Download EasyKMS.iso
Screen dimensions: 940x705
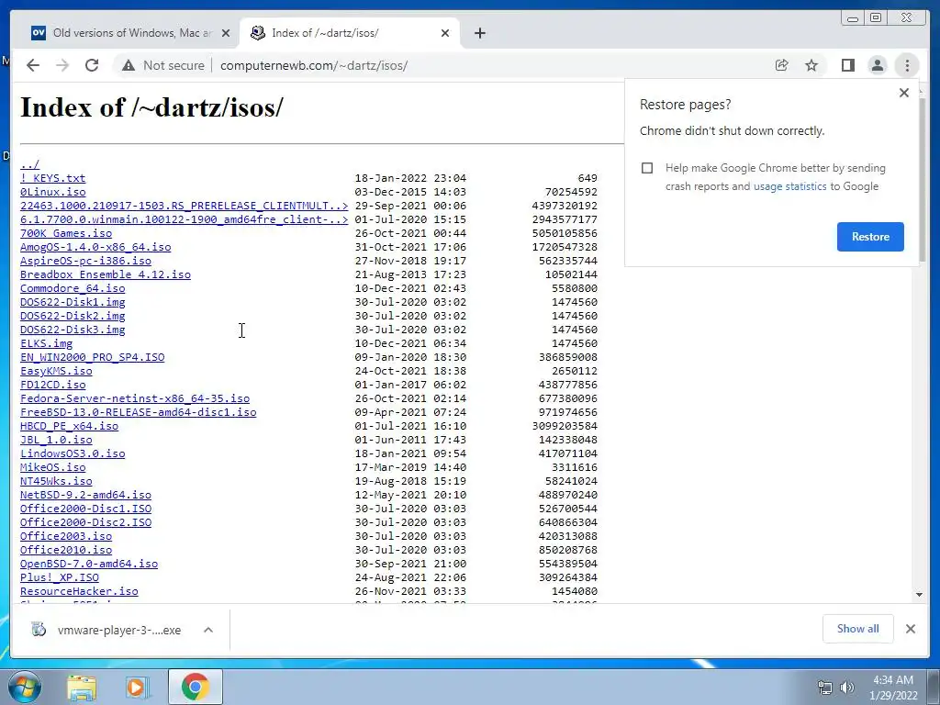(x=56, y=371)
